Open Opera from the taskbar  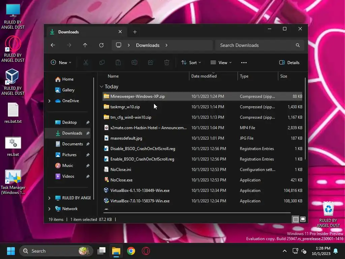tap(146, 251)
